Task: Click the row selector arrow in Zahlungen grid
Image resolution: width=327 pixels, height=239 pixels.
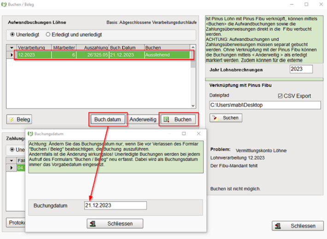Action: tap(12, 168)
